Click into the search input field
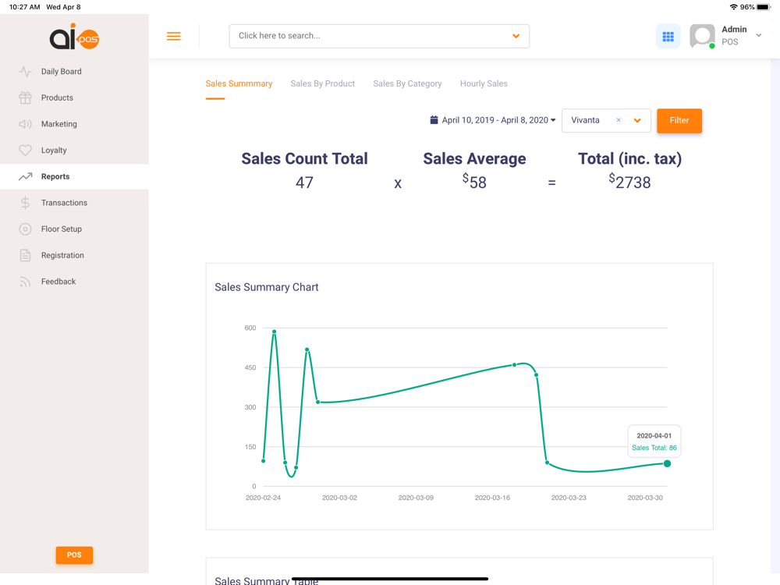The image size is (780, 585). coord(367,36)
